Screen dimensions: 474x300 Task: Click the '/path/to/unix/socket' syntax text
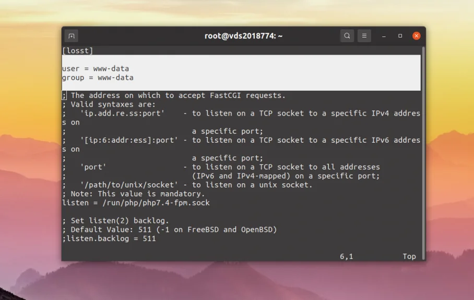click(x=129, y=185)
